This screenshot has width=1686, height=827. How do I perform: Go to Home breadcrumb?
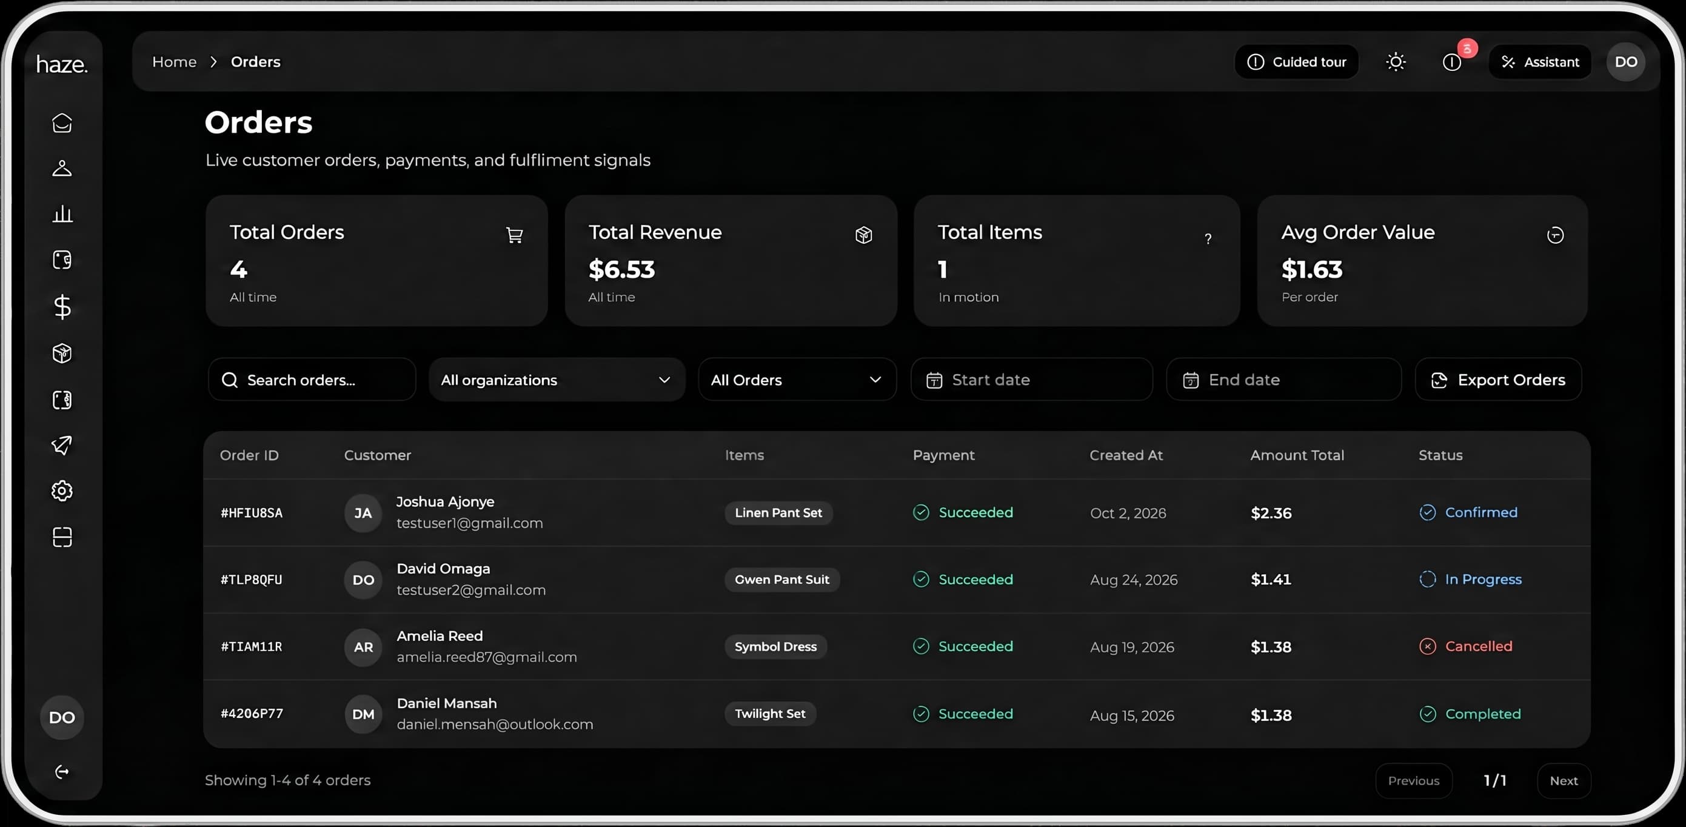click(174, 62)
